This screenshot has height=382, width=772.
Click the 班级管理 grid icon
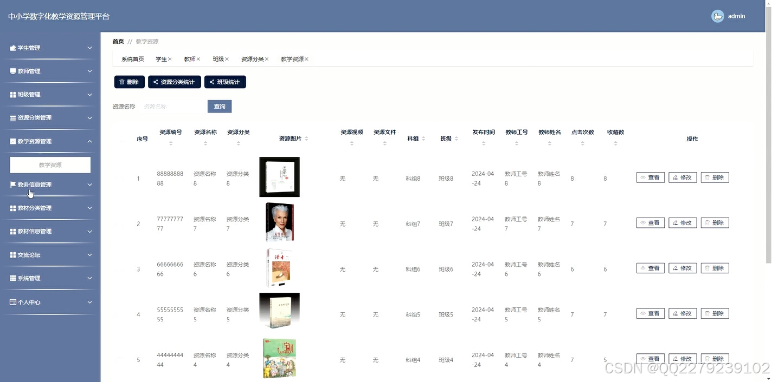coord(12,94)
